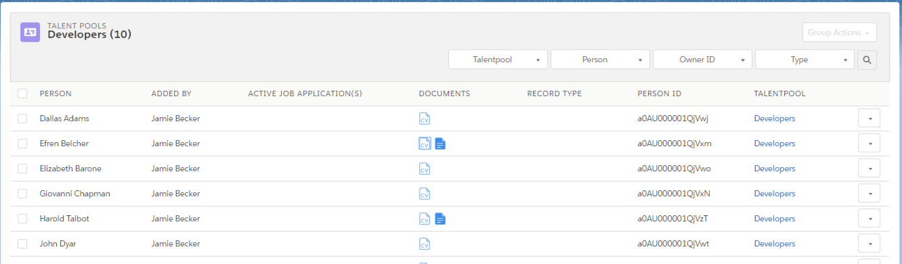Click Person ID a0AU000001QjVzT

[673, 219]
